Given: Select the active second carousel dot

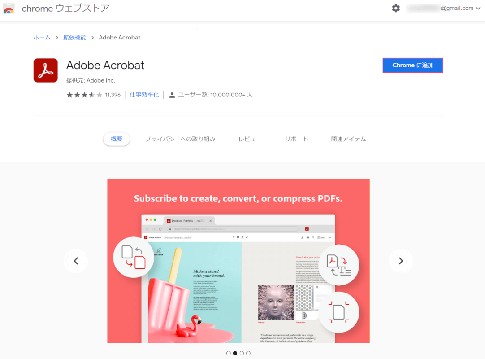Looking at the screenshot, I should 235,353.
